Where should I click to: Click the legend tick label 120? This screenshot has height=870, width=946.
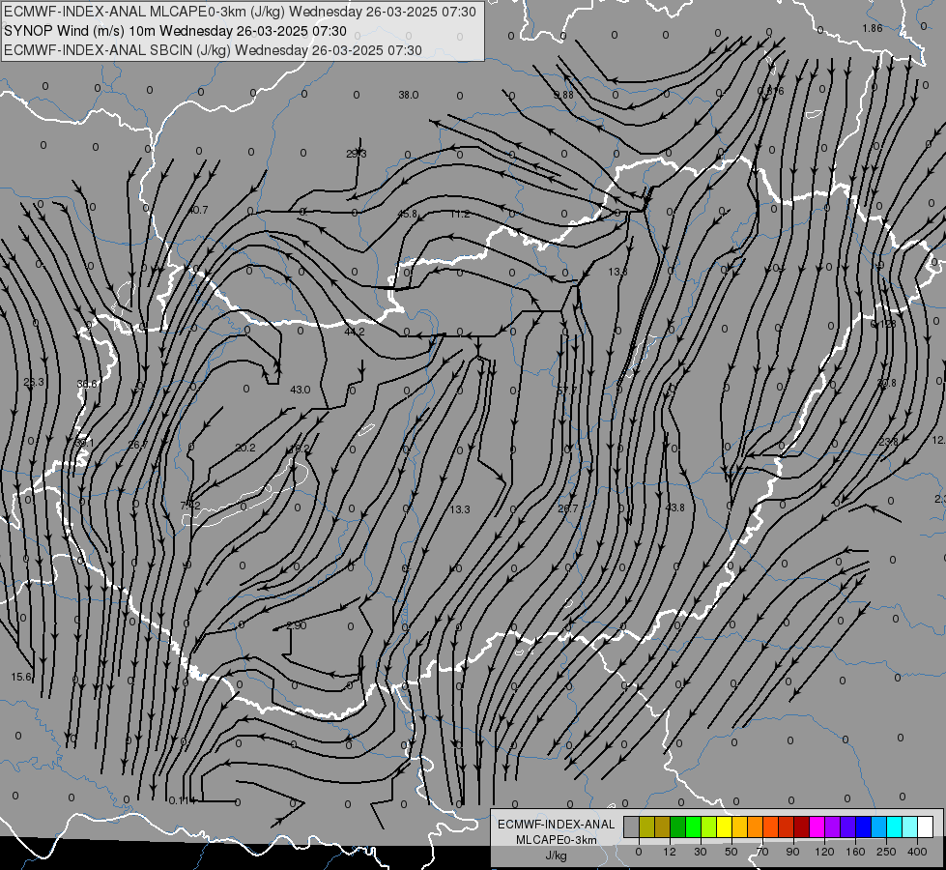point(824,852)
